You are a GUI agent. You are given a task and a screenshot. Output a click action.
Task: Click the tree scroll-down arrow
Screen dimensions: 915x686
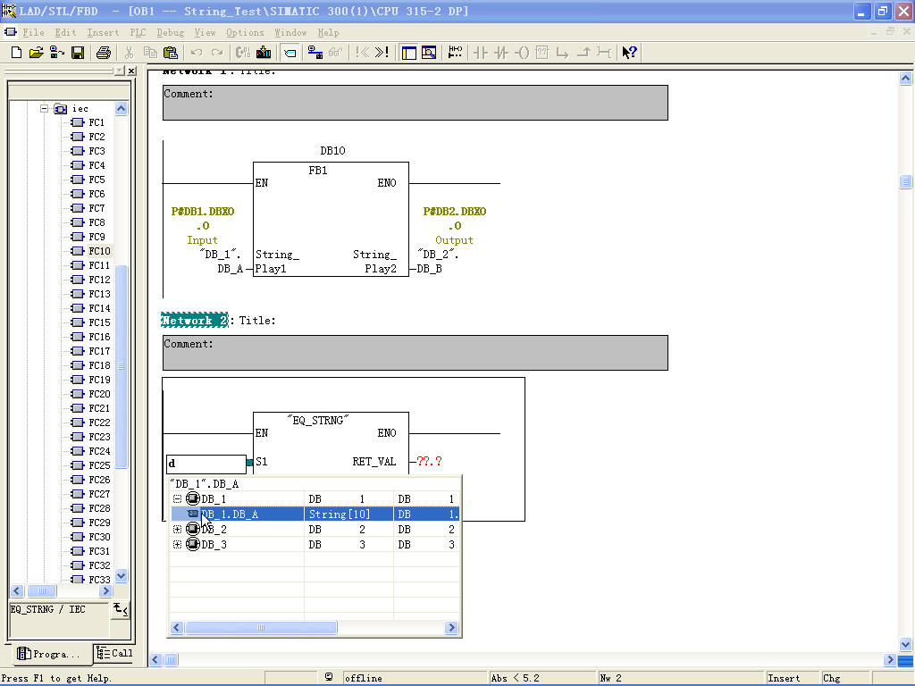pos(121,576)
